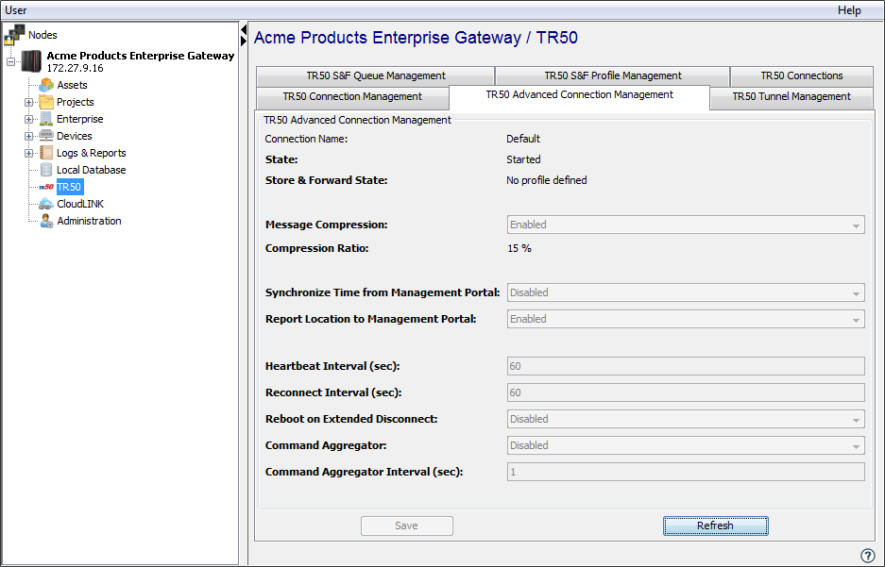Open the help question mark icon

point(867,555)
